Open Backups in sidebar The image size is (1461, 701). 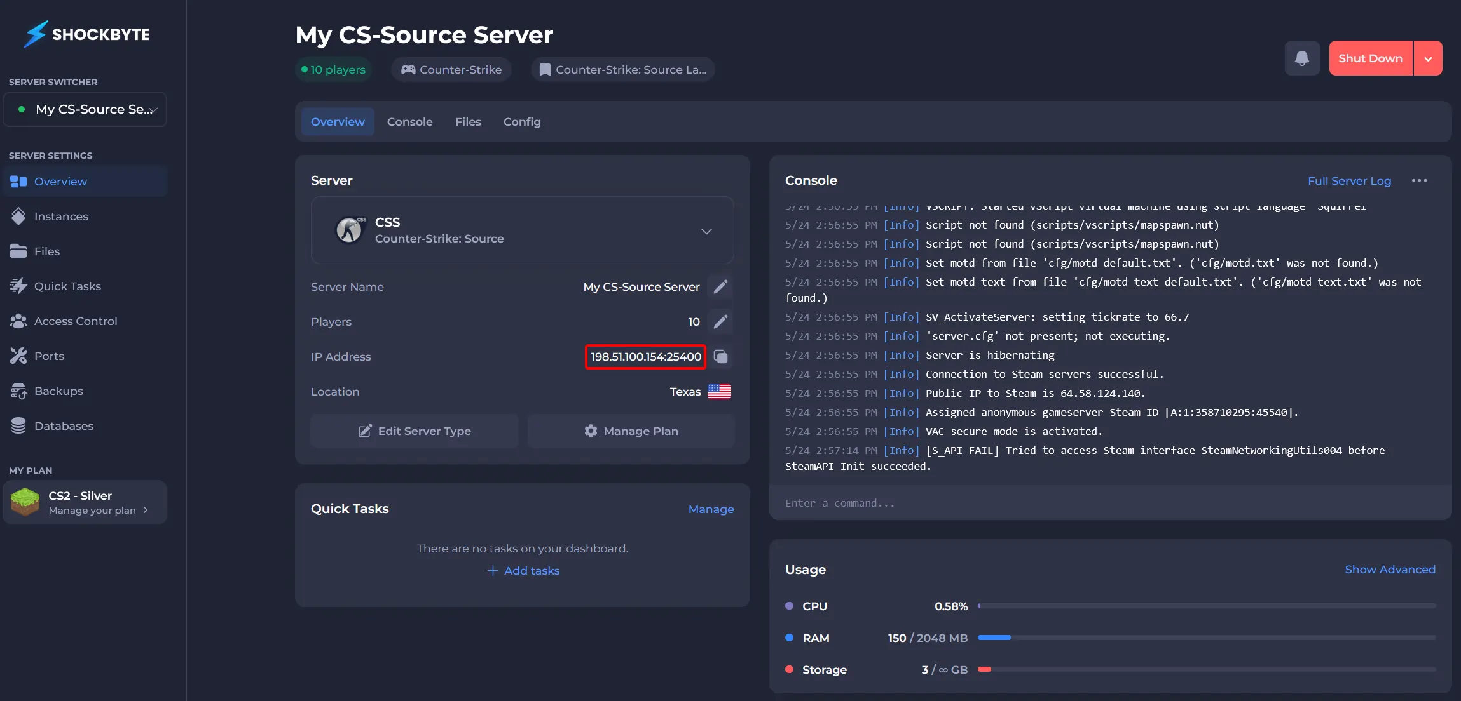click(85, 391)
